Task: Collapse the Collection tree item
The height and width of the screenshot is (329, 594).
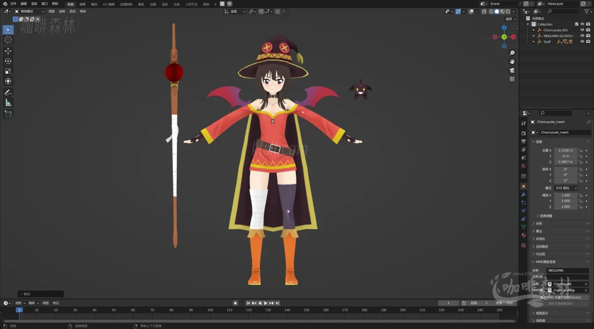Action: click(x=528, y=24)
